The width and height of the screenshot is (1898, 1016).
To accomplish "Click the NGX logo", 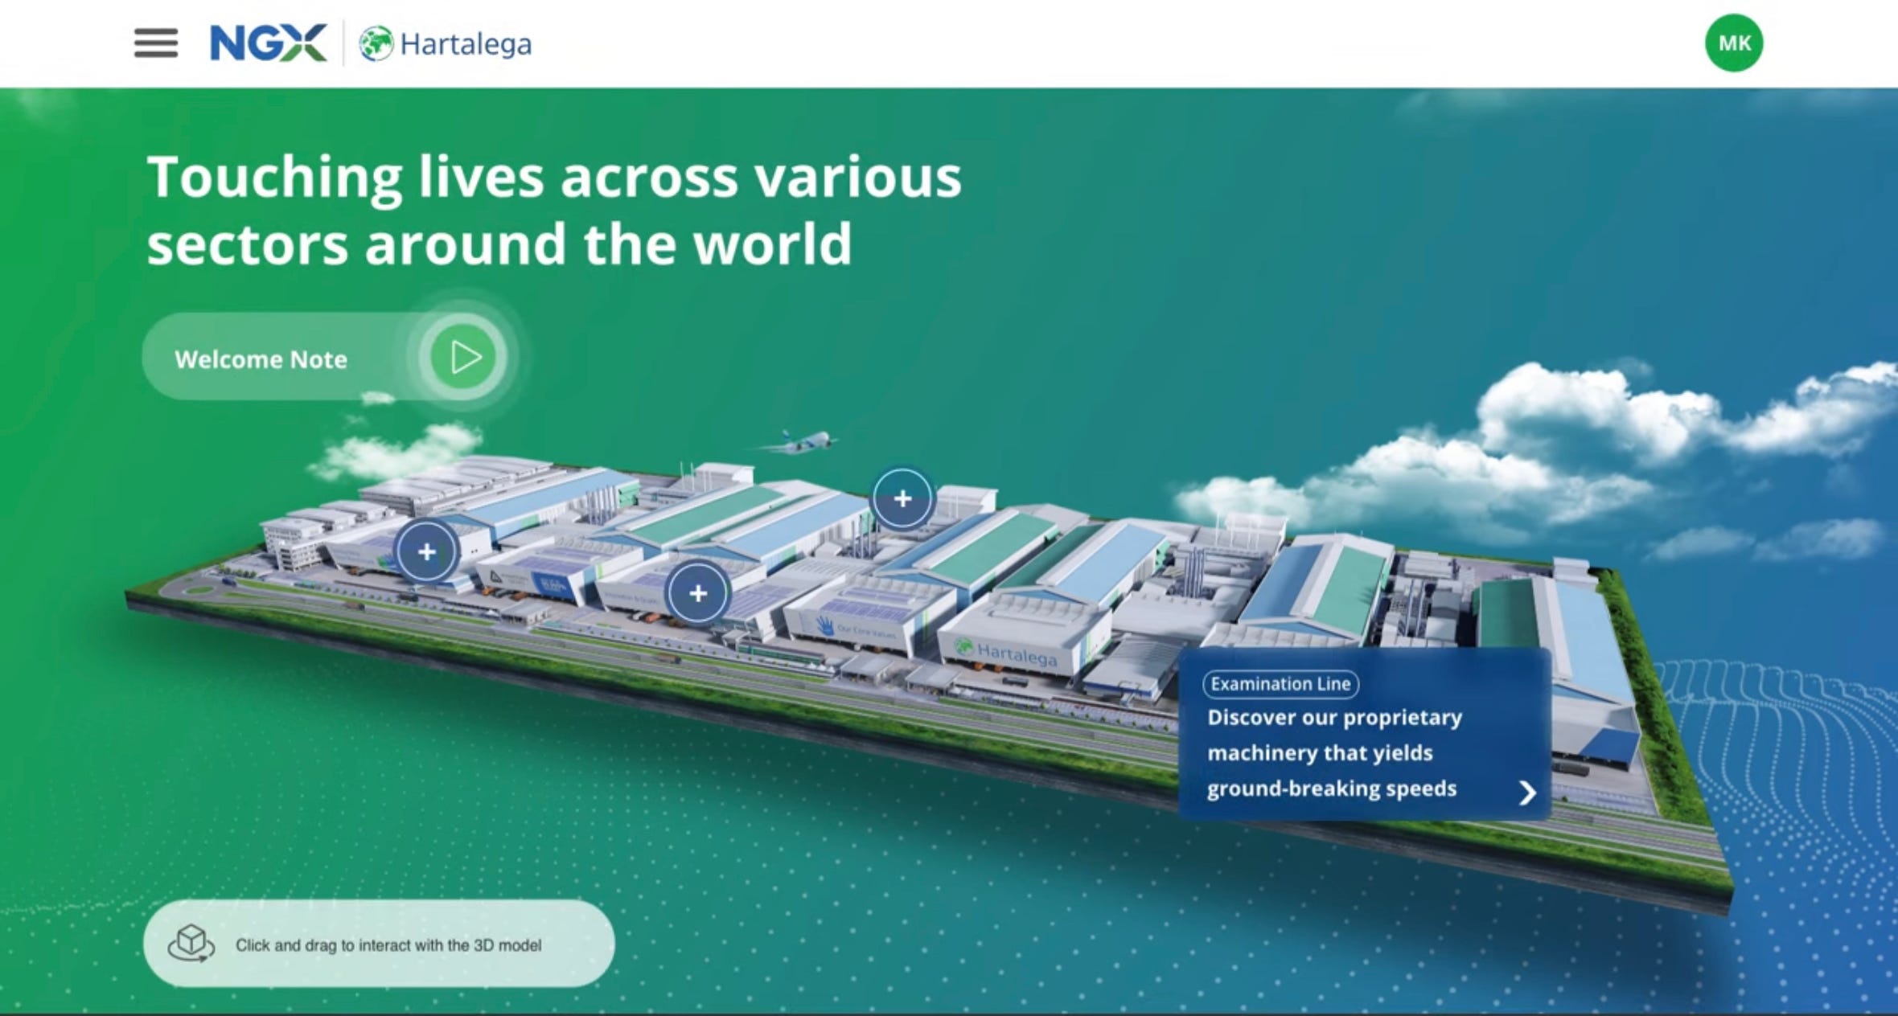I will (x=269, y=43).
